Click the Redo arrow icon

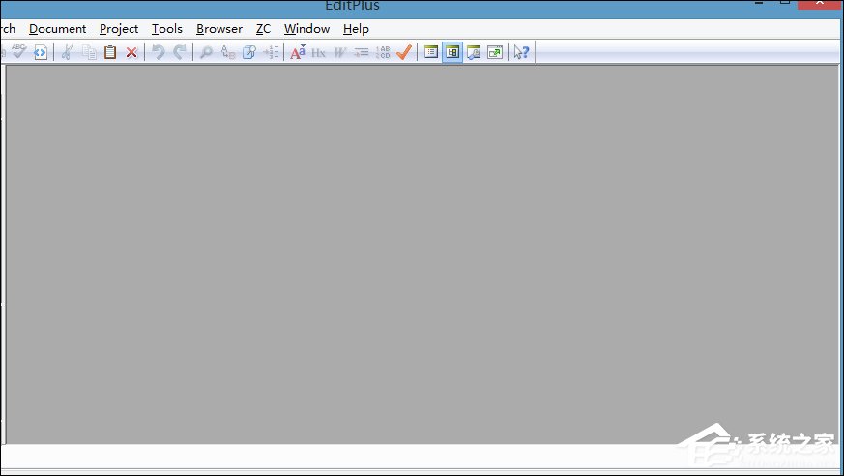click(x=179, y=52)
